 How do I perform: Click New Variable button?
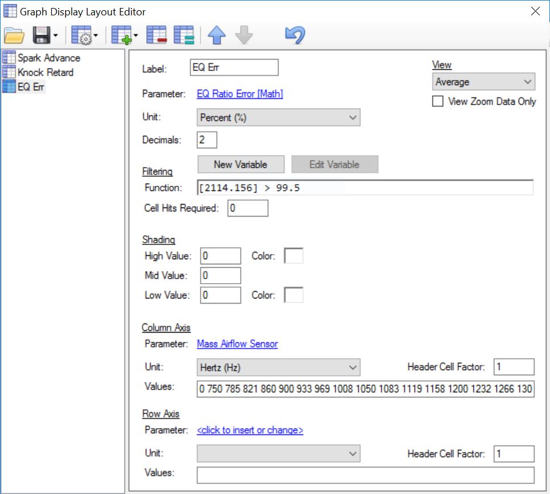241,164
